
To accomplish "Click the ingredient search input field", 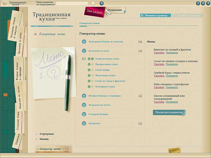I will [72, 3].
